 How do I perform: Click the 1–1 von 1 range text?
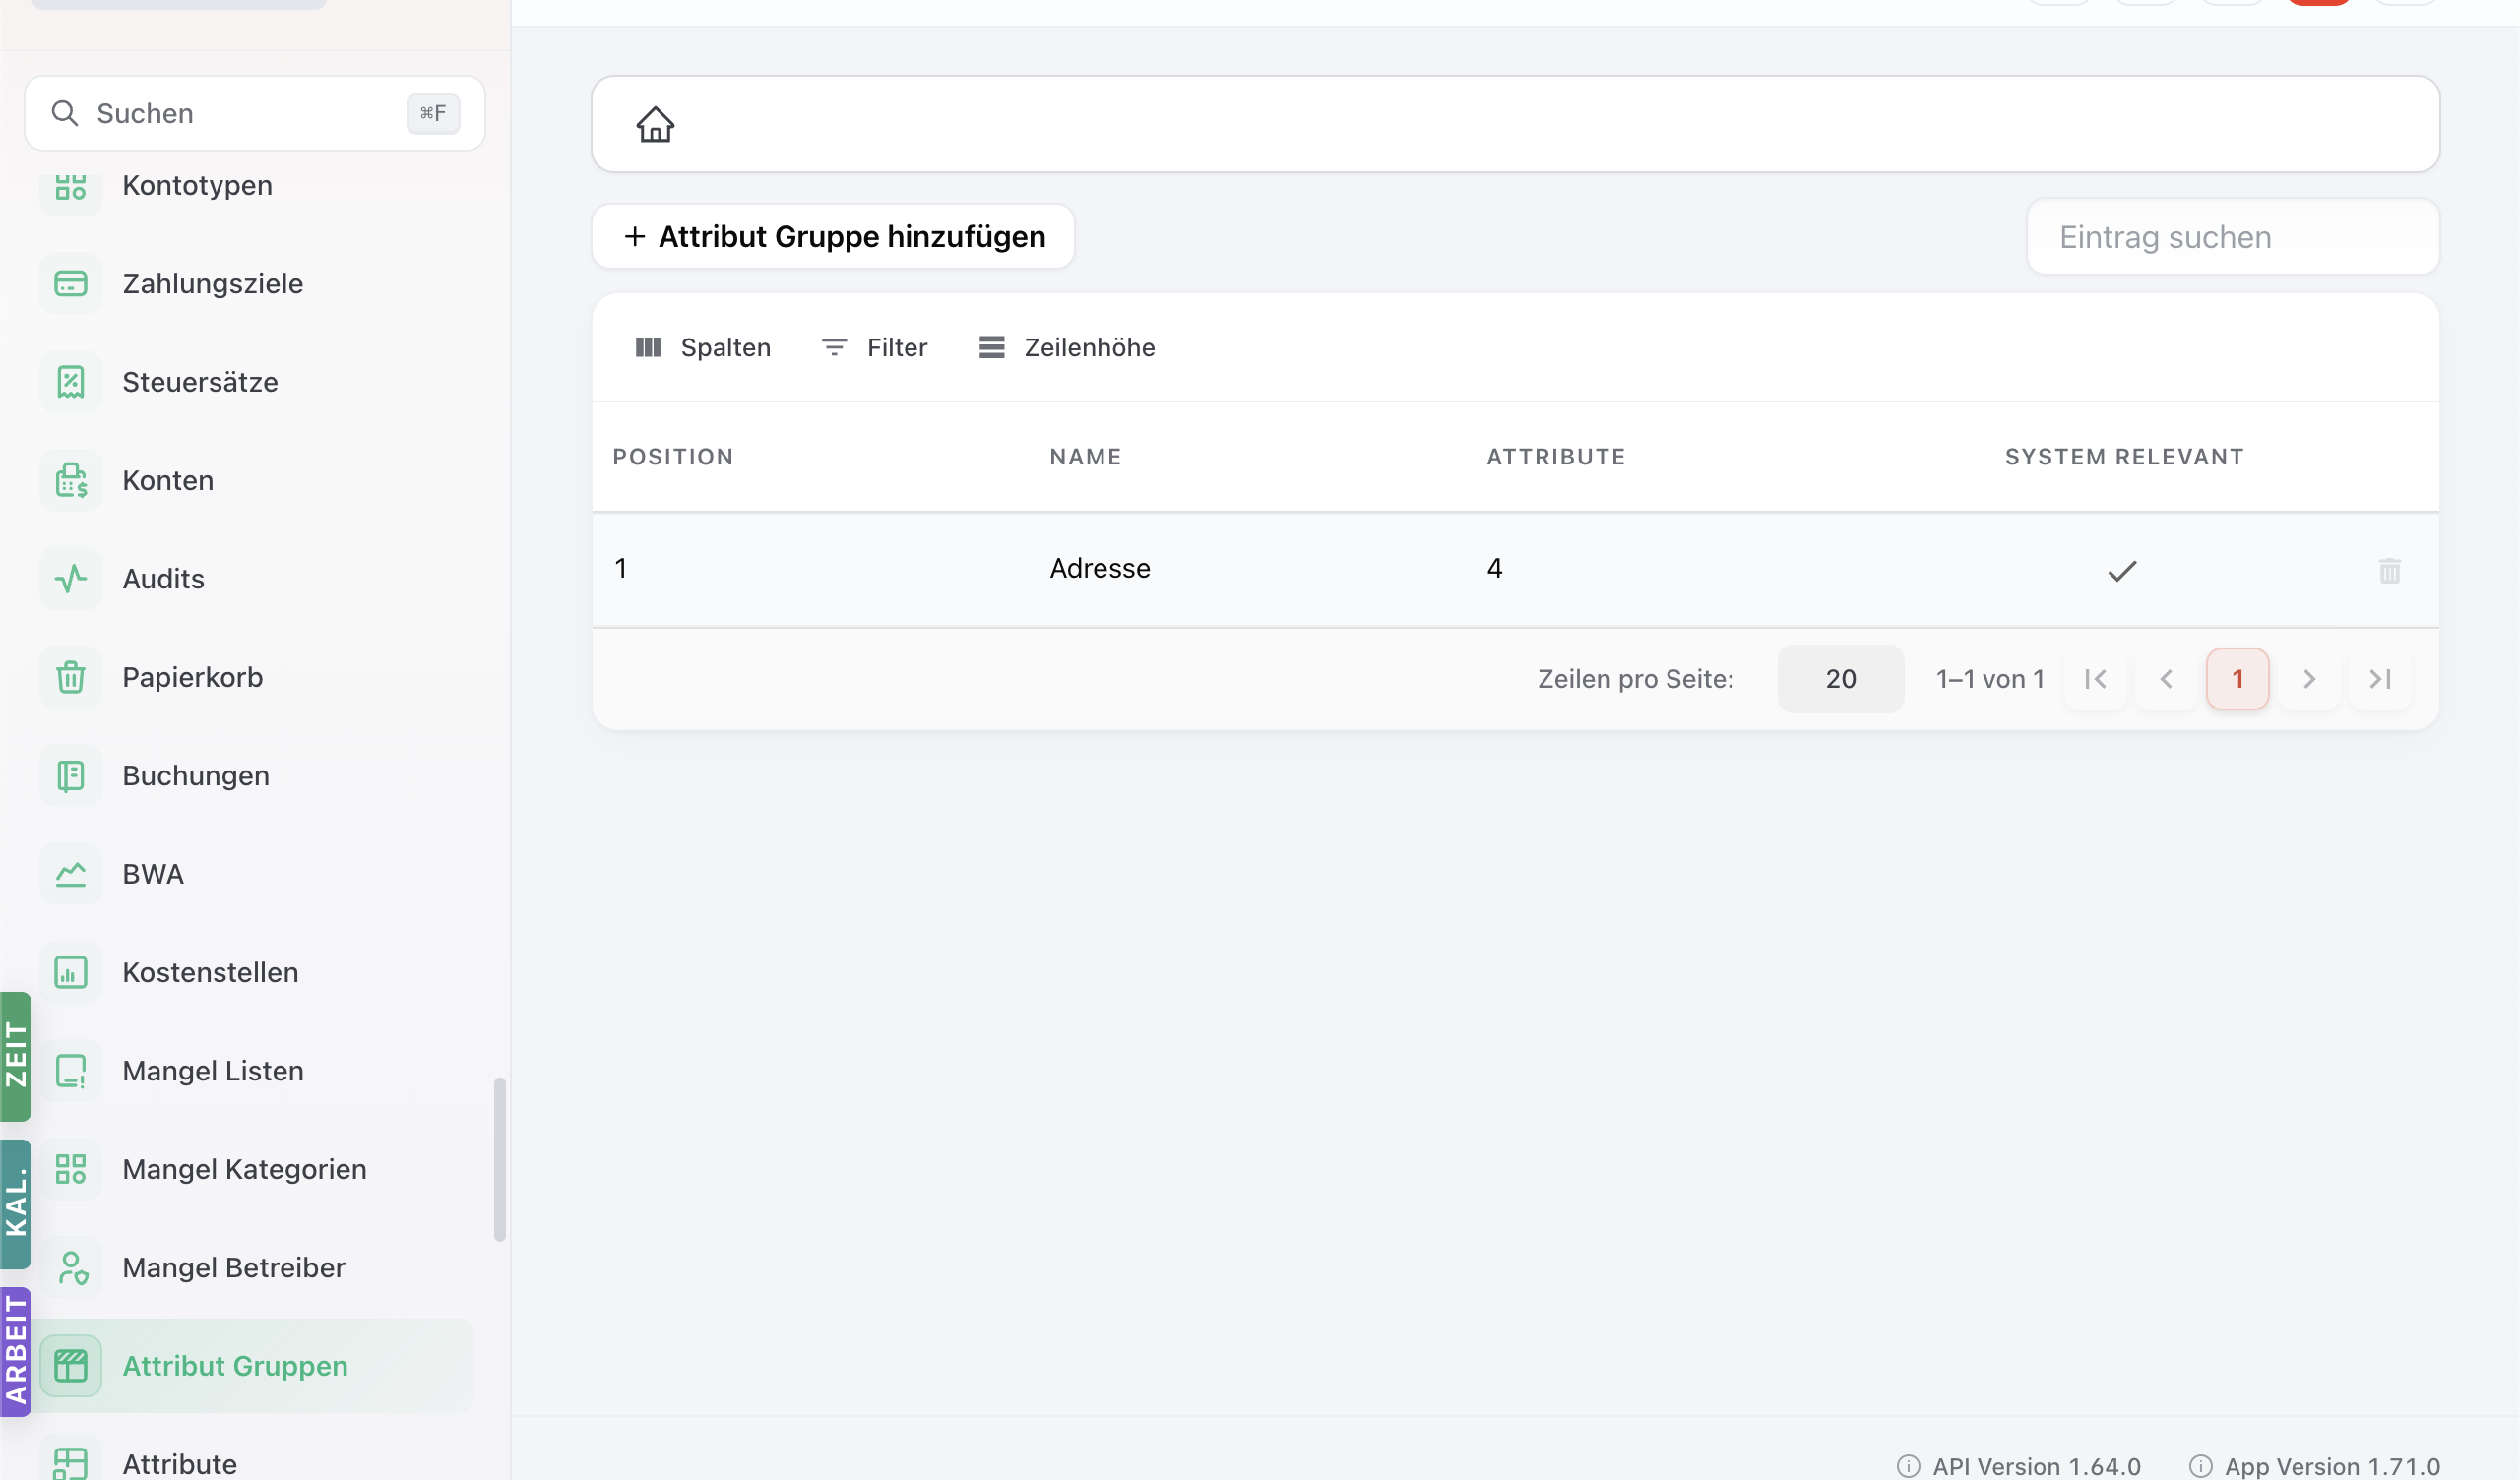coord(1990,679)
